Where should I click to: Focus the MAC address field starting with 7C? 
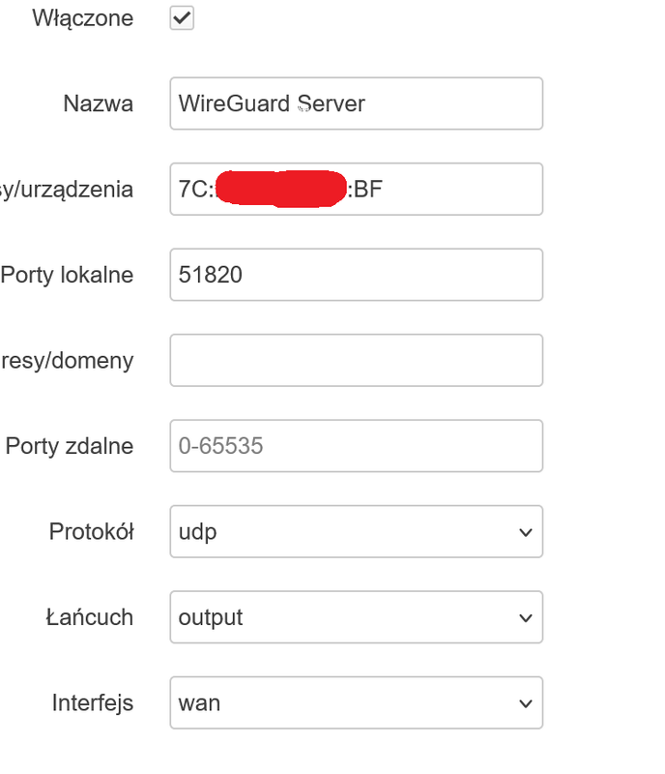coord(356,189)
